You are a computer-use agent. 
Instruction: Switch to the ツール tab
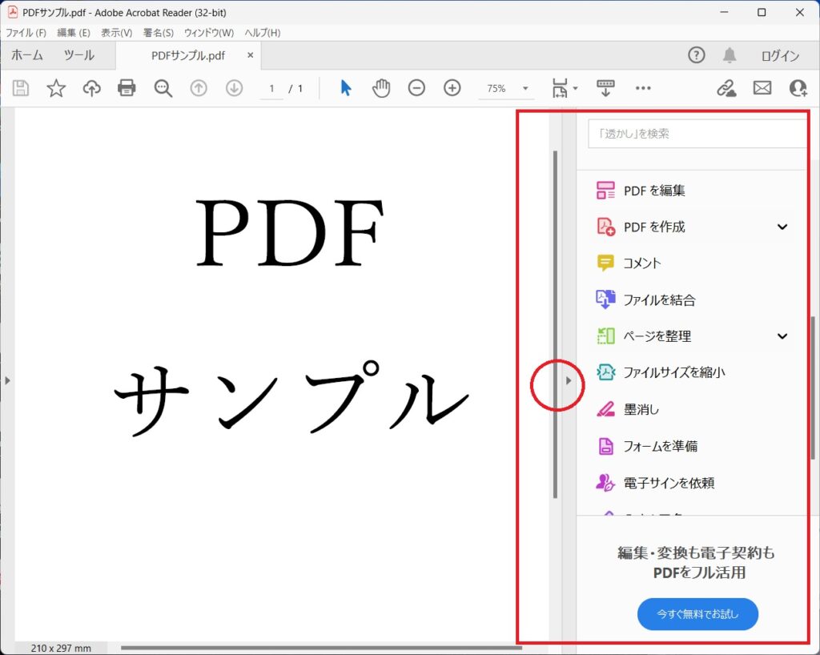point(78,55)
